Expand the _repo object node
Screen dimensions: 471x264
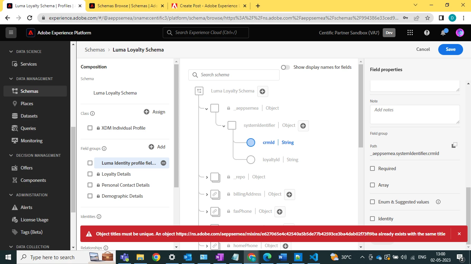(207, 177)
